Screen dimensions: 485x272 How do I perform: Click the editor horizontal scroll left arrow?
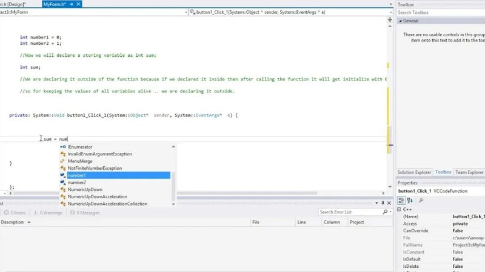pos(10,193)
